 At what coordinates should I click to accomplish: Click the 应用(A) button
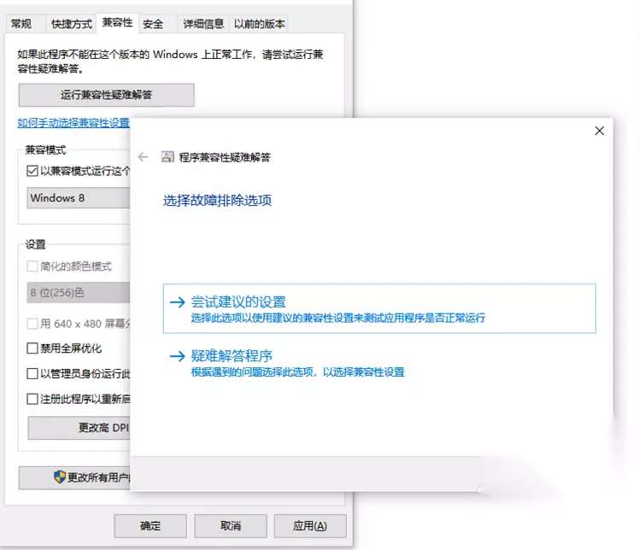pos(310,526)
